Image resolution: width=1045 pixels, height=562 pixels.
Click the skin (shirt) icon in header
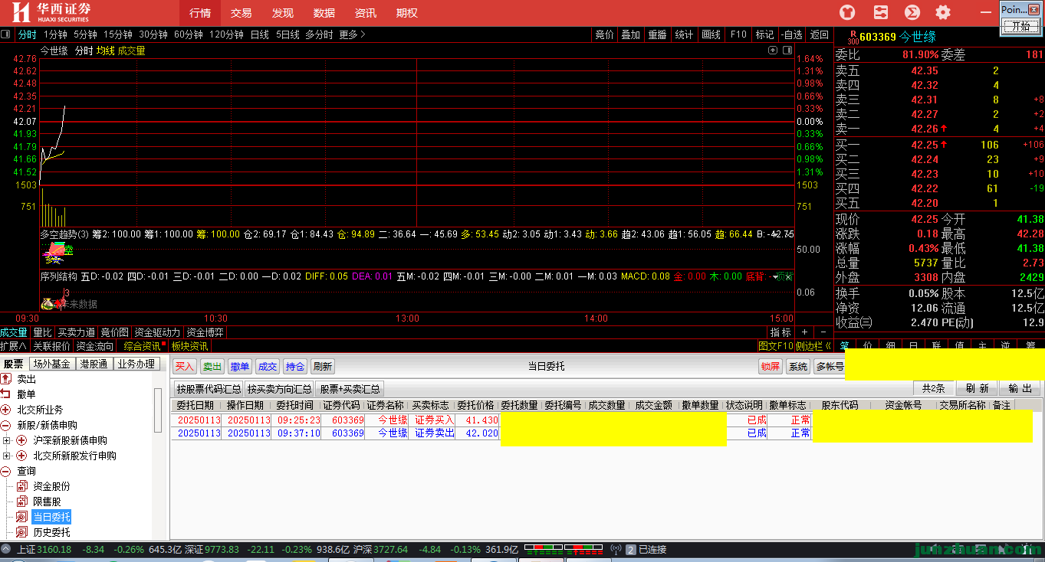click(x=847, y=12)
